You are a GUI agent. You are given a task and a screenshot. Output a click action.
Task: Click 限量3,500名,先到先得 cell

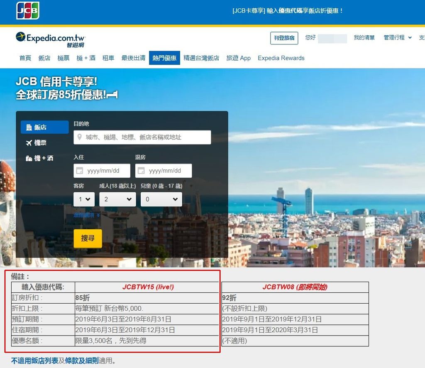point(147,341)
